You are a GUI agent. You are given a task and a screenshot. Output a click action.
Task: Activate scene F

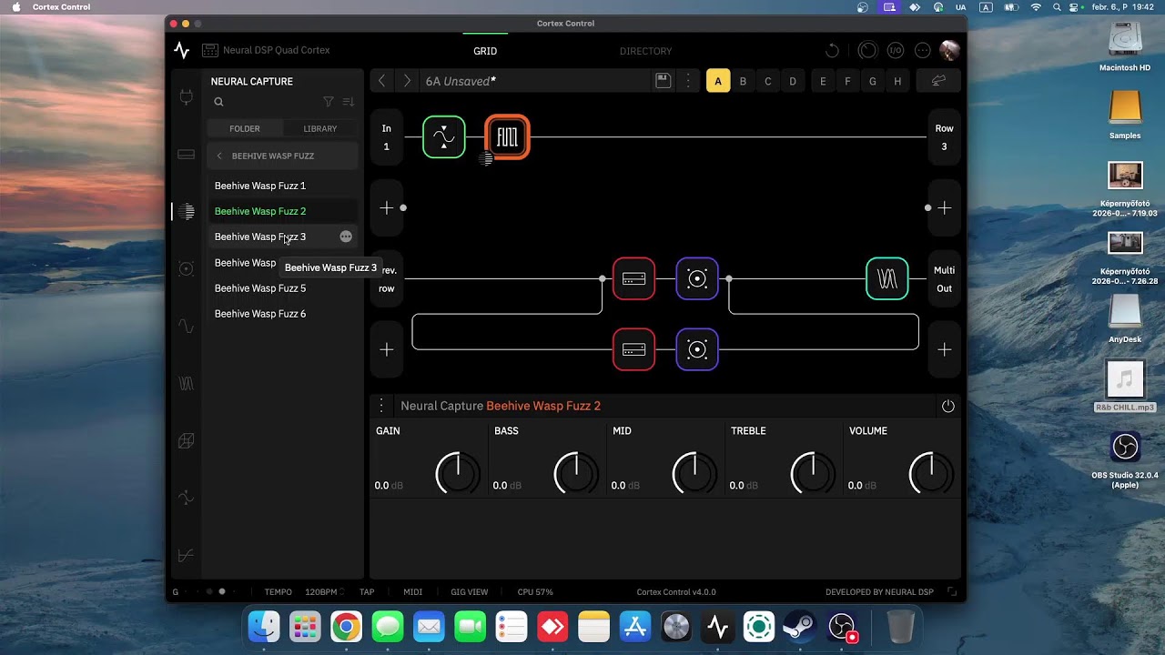pyautogui.click(x=847, y=81)
